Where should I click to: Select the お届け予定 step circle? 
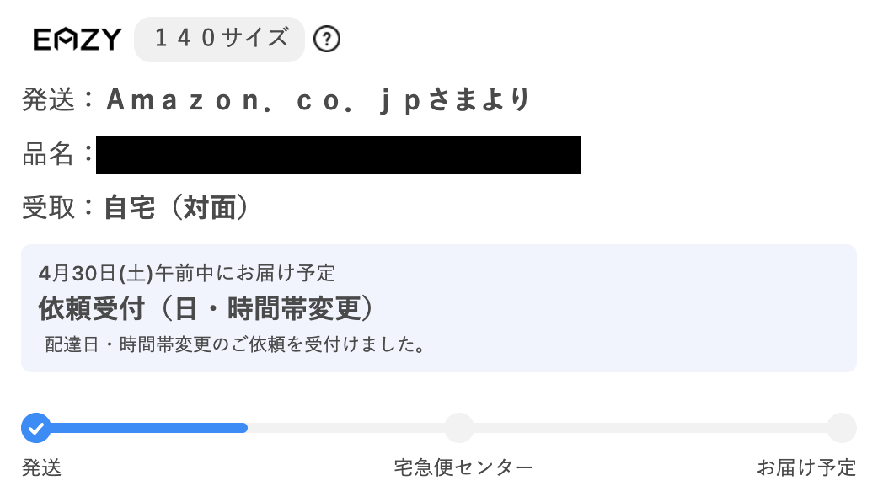click(841, 428)
